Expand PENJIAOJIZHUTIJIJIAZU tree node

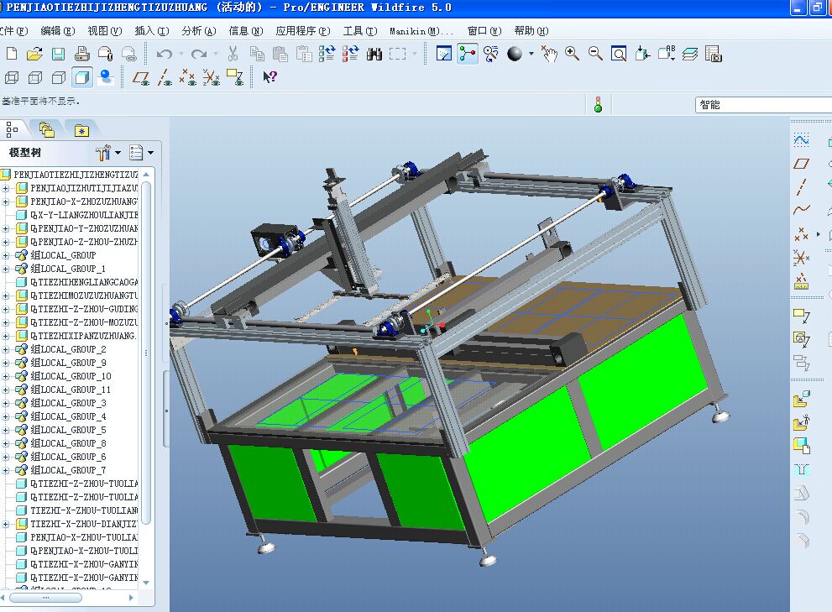coord(5,188)
